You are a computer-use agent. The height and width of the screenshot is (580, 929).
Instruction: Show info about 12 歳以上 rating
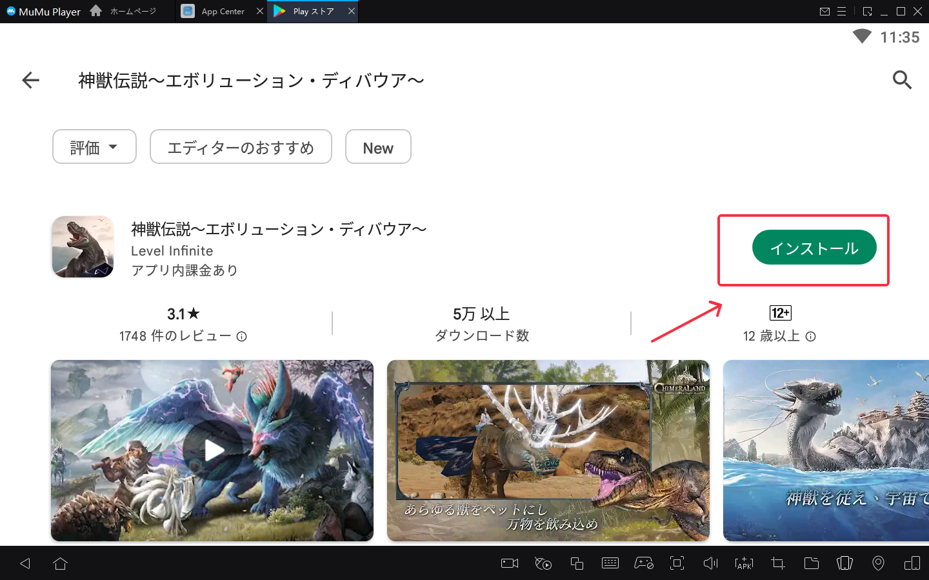point(811,336)
